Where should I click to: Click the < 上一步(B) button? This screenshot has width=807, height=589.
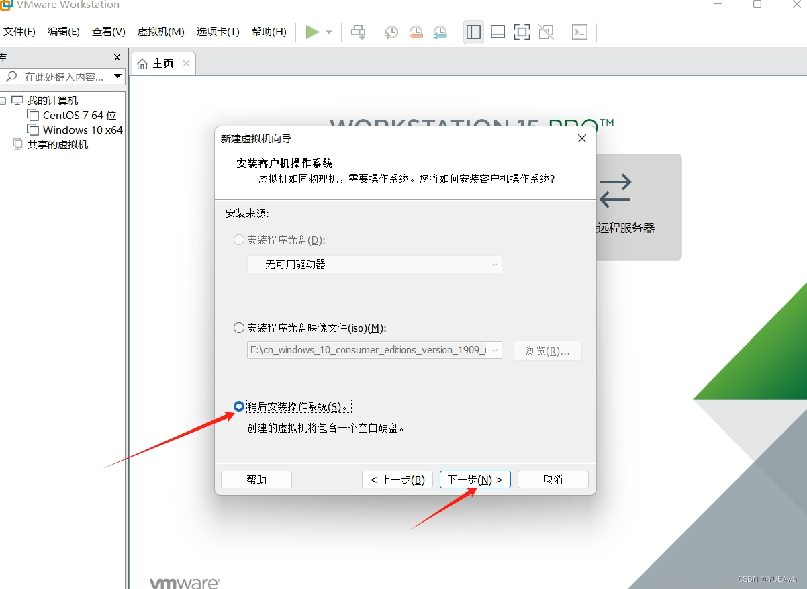point(397,480)
